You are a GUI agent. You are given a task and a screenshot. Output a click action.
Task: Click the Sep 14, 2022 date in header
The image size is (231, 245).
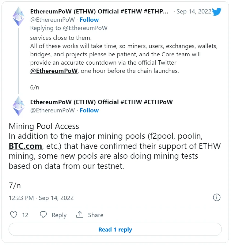click(x=194, y=12)
